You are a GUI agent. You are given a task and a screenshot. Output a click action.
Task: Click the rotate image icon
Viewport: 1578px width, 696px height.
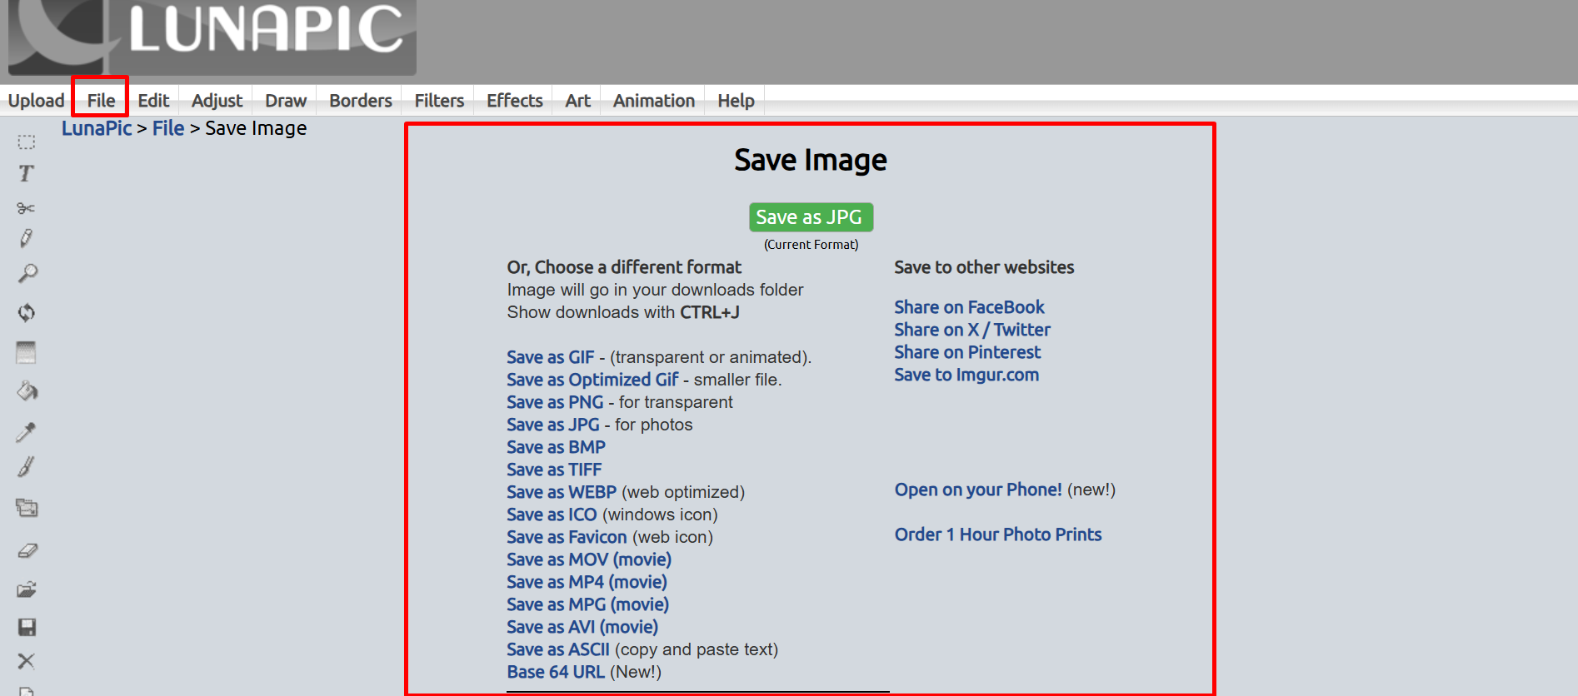pyautogui.click(x=27, y=312)
